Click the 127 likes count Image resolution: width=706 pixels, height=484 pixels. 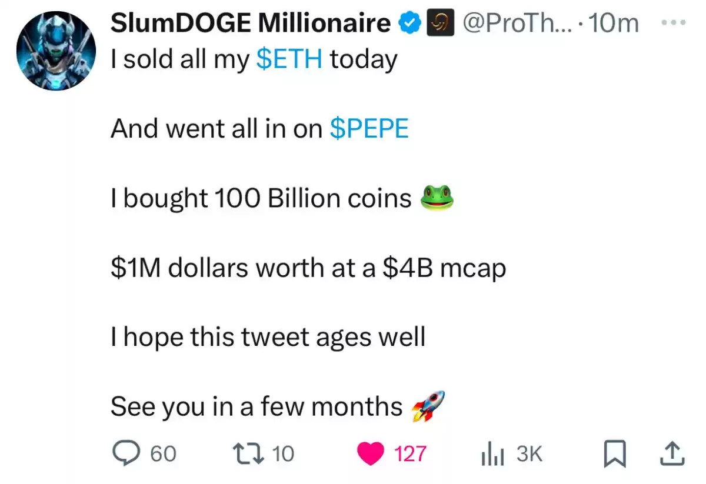point(410,454)
